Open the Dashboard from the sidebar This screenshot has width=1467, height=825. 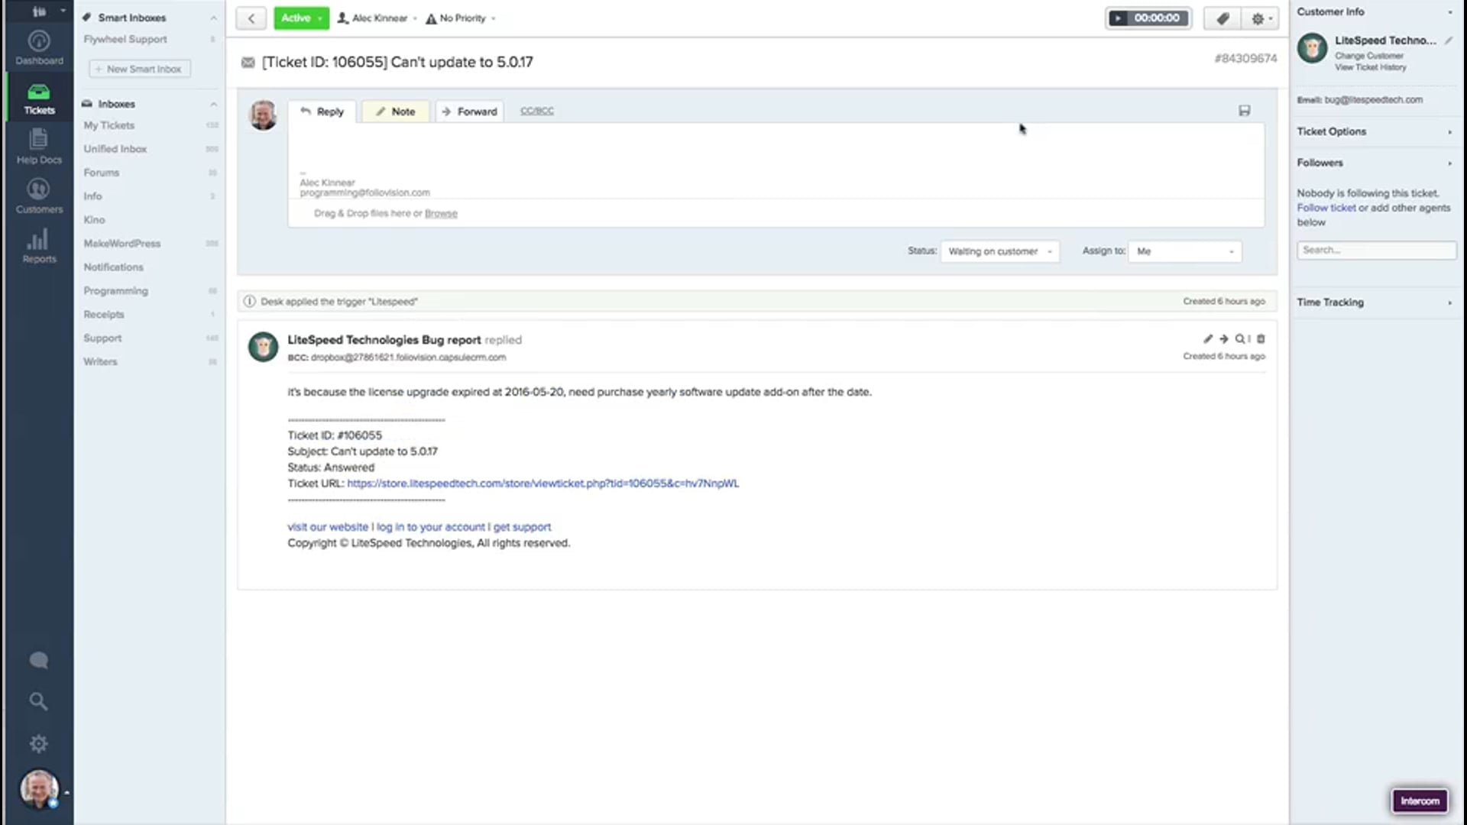point(39,47)
